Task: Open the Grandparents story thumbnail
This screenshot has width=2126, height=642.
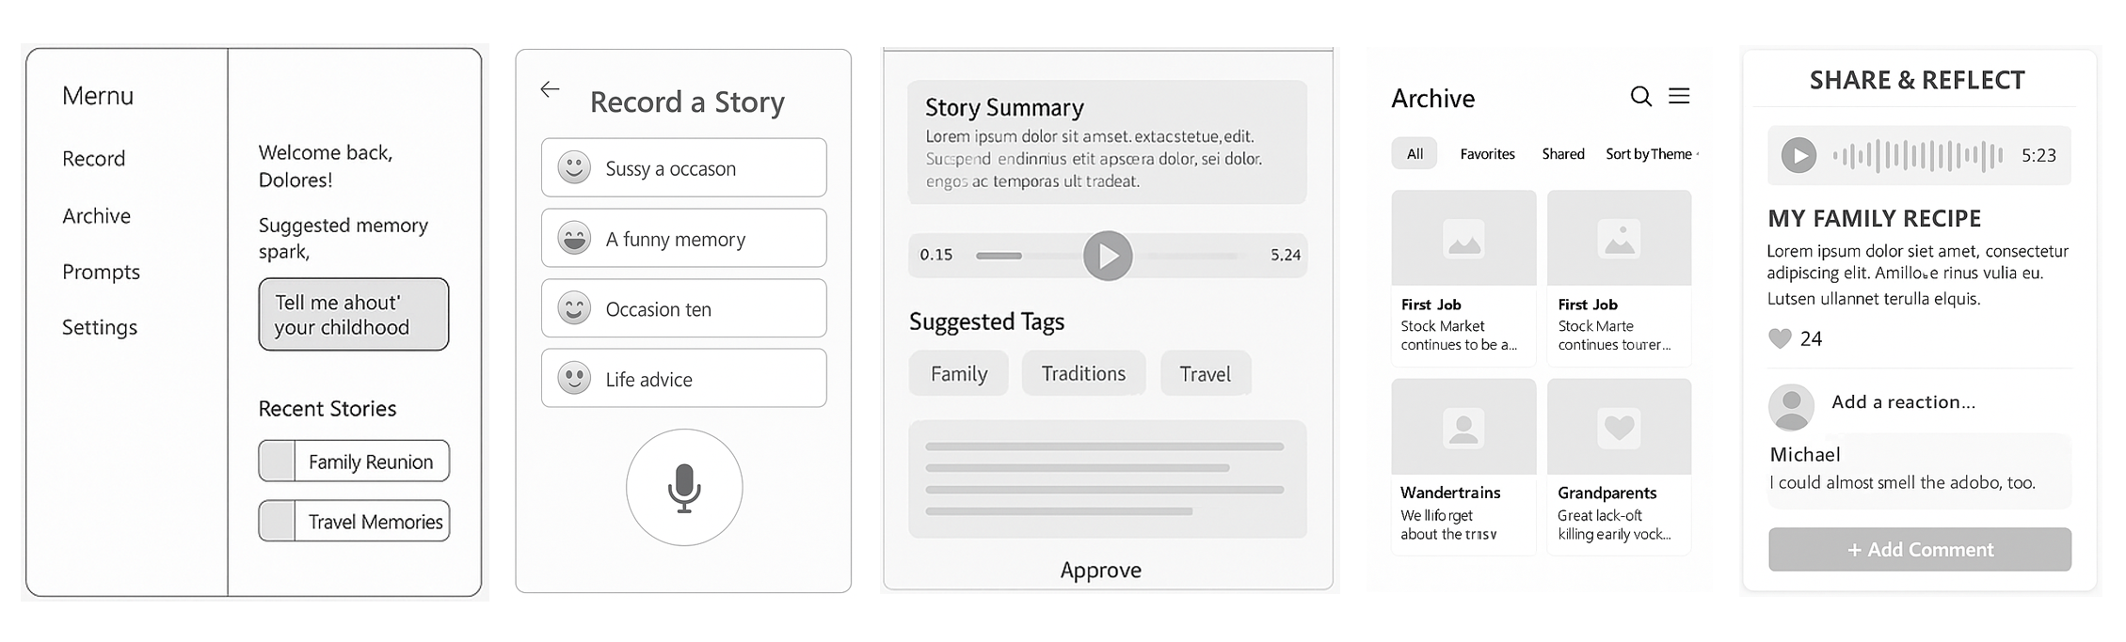Action: pyautogui.click(x=1619, y=427)
